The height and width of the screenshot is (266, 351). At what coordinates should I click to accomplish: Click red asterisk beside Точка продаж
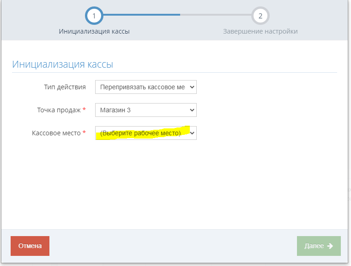(84, 109)
